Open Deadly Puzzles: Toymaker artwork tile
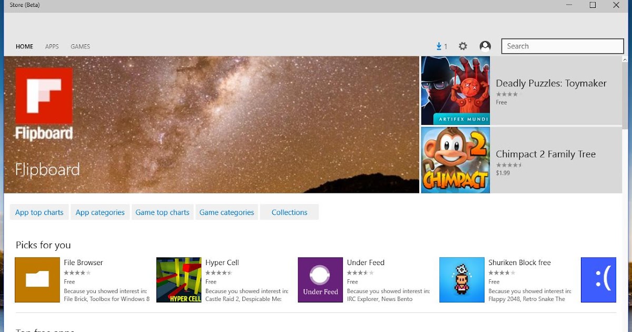The image size is (632, 332). tap(456, 91)
